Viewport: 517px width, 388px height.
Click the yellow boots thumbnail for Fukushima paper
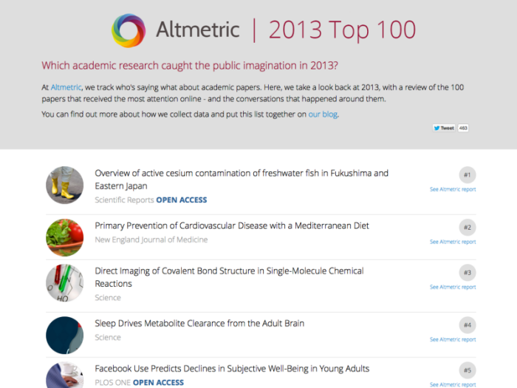[65, 185]
